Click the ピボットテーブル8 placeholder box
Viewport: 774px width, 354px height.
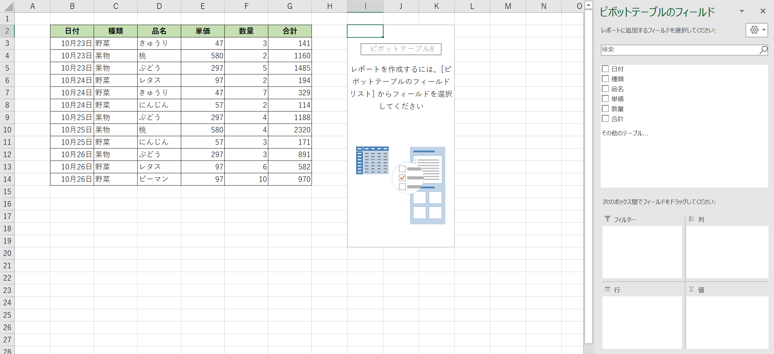tap(401, 49)
